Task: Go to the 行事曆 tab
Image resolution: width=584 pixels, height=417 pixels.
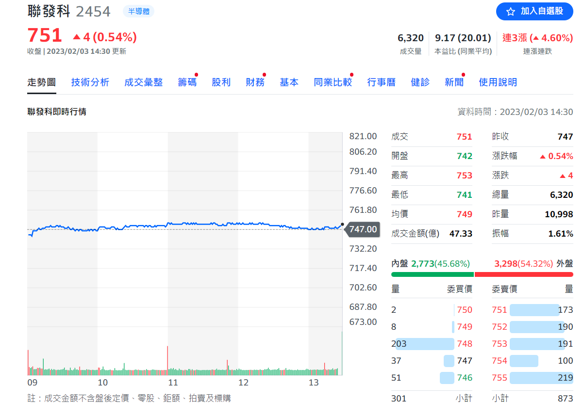Action: click(382, 82)
